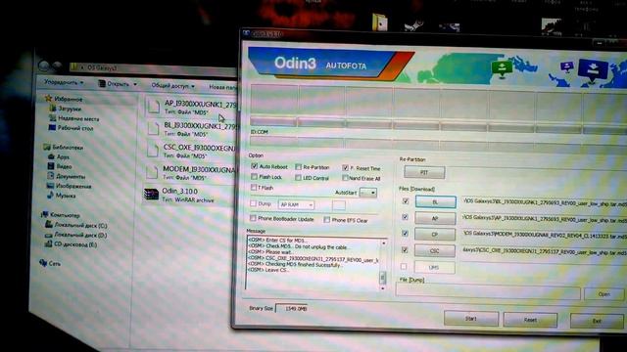Image resolution: width=627 pixels, height=352 pixels.
Task: Click the CP file button
Action: pos(435,235)
